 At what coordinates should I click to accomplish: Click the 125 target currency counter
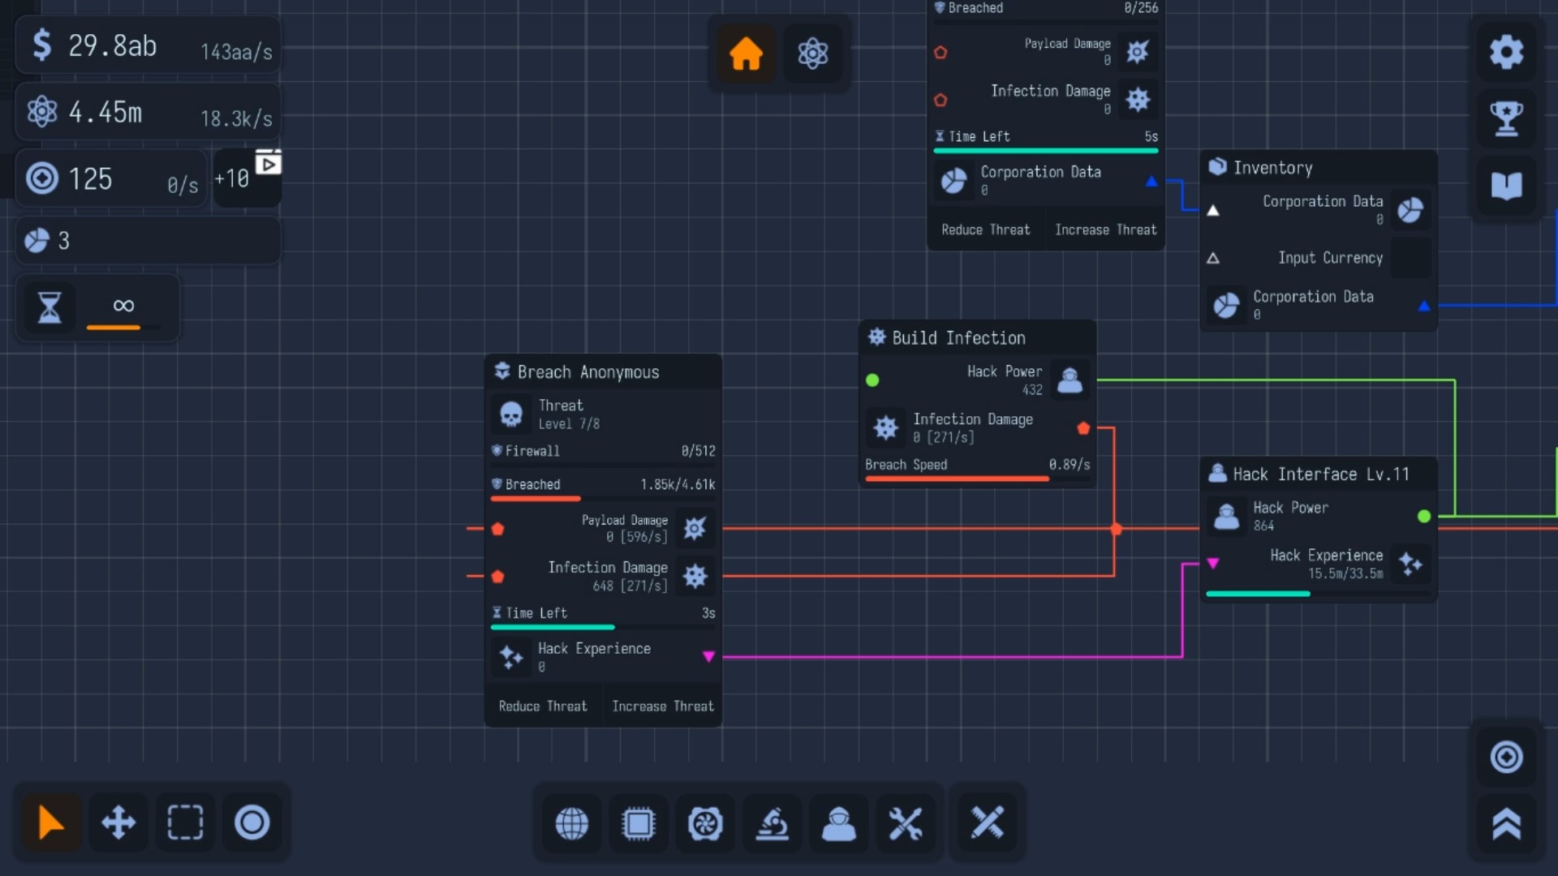coord(111,178)
